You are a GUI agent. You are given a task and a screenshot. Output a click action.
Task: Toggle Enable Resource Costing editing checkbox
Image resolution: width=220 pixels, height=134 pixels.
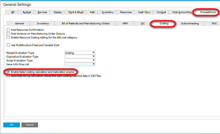pyautogui.click(x=8, y=38)
